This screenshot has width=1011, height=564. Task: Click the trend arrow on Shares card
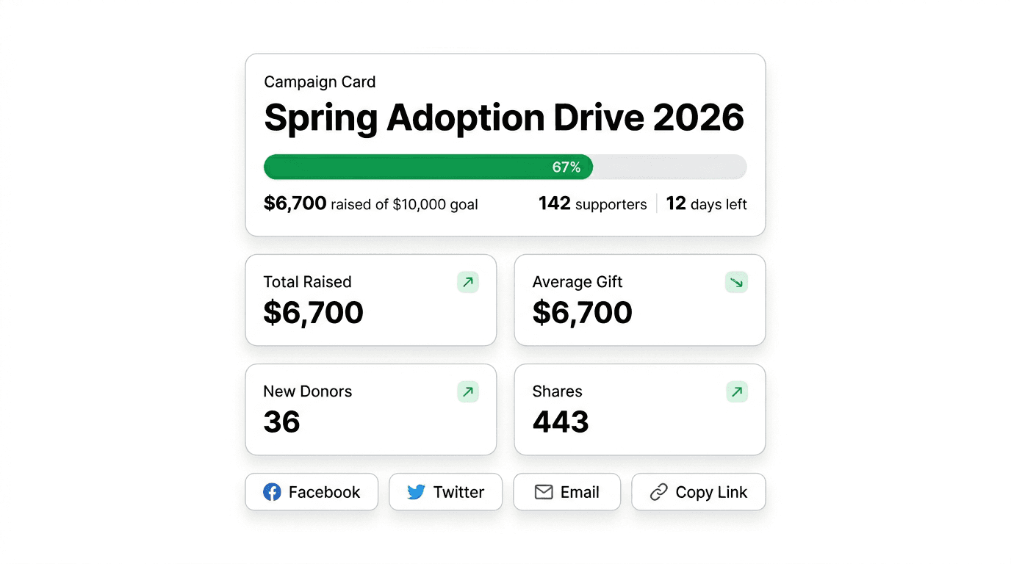tap(736, 391)
